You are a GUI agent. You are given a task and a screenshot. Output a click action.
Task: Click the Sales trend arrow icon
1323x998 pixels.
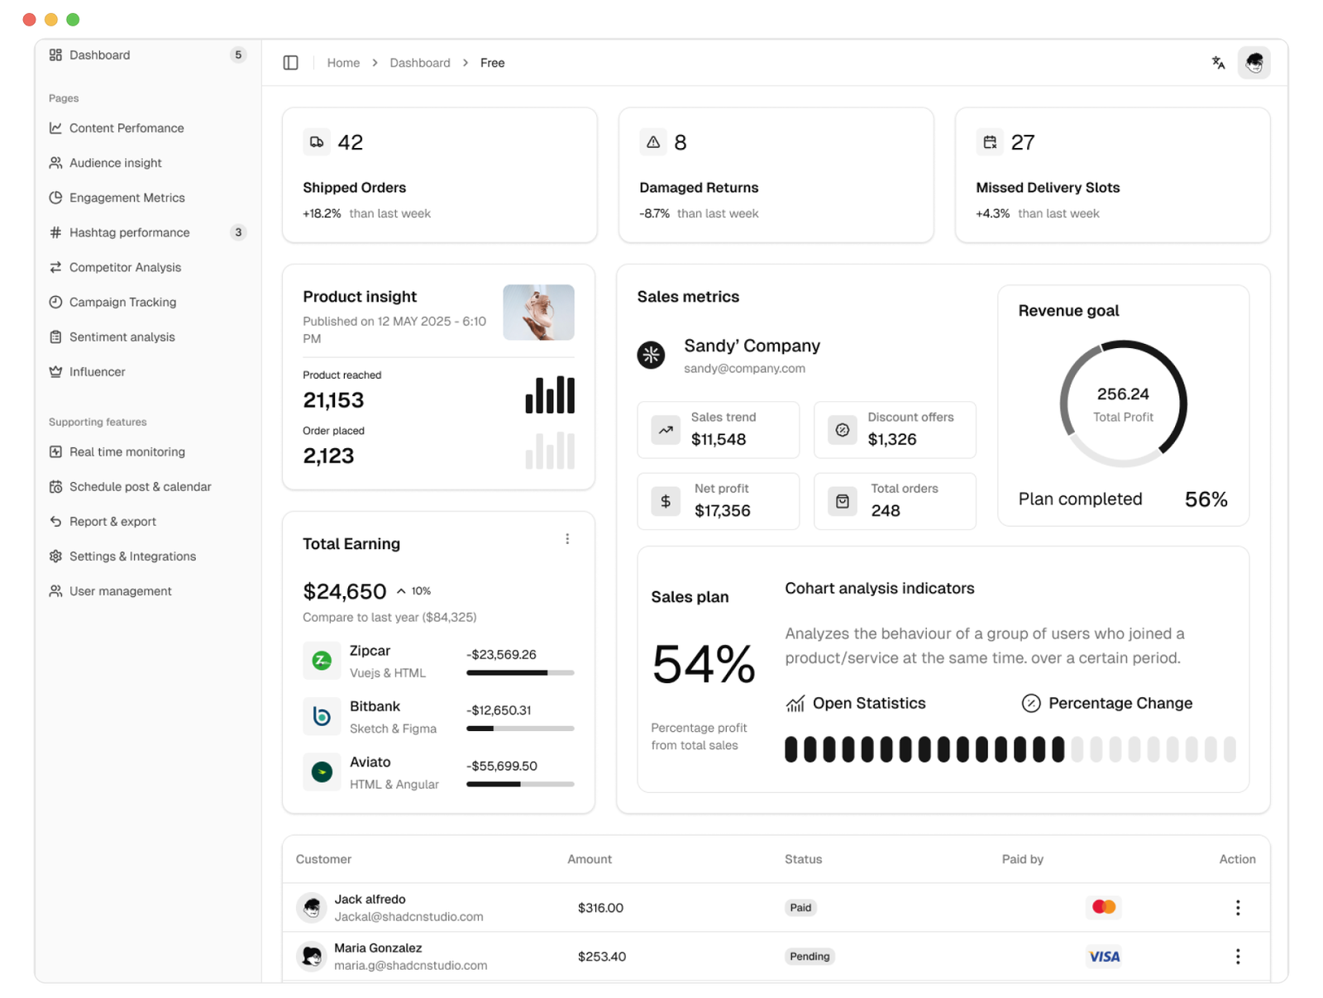pos(666,430)
